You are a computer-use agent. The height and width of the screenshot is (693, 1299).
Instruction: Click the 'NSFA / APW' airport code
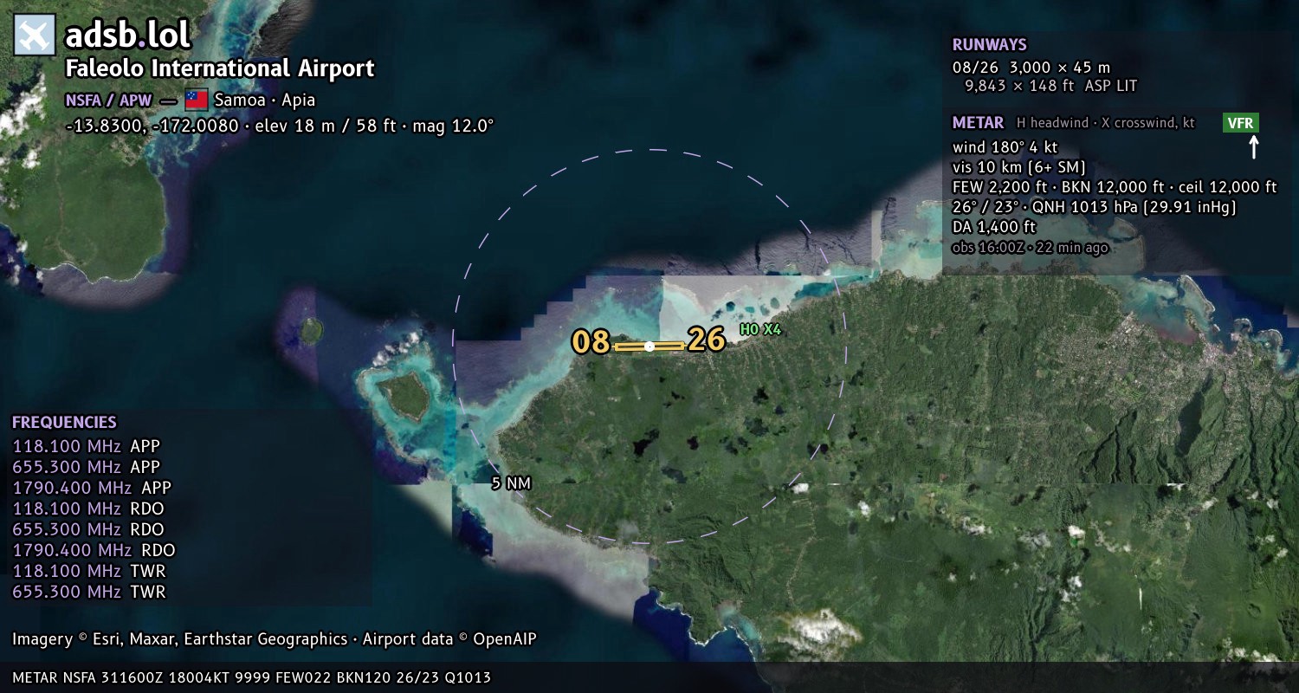110,100
